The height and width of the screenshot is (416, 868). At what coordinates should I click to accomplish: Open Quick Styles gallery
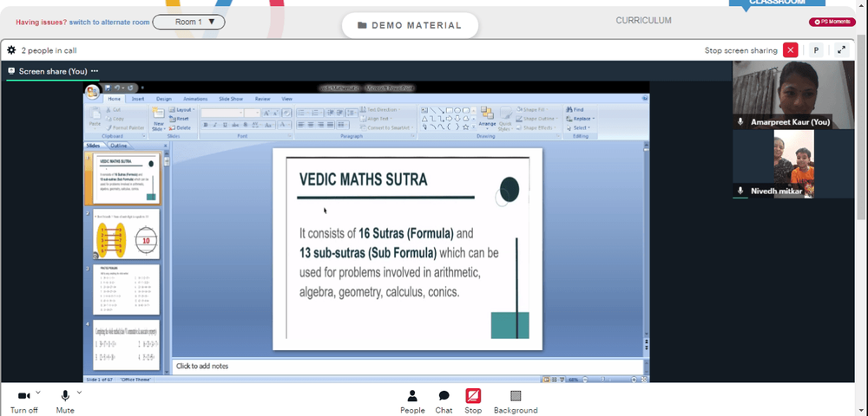(505, 119)
